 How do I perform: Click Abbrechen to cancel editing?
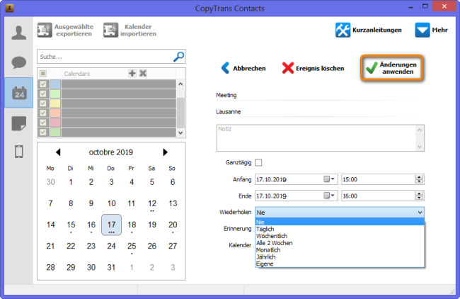click(243, 68)
